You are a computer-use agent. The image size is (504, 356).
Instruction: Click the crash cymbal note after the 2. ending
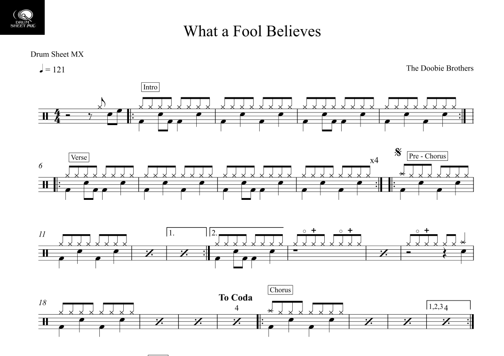pos(463,242)
